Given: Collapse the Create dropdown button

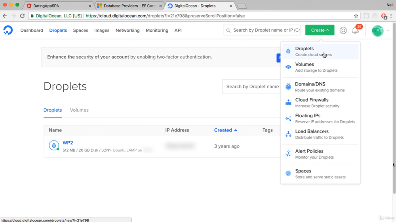Looking at the screenshot, I should click(x=320, y=30).
